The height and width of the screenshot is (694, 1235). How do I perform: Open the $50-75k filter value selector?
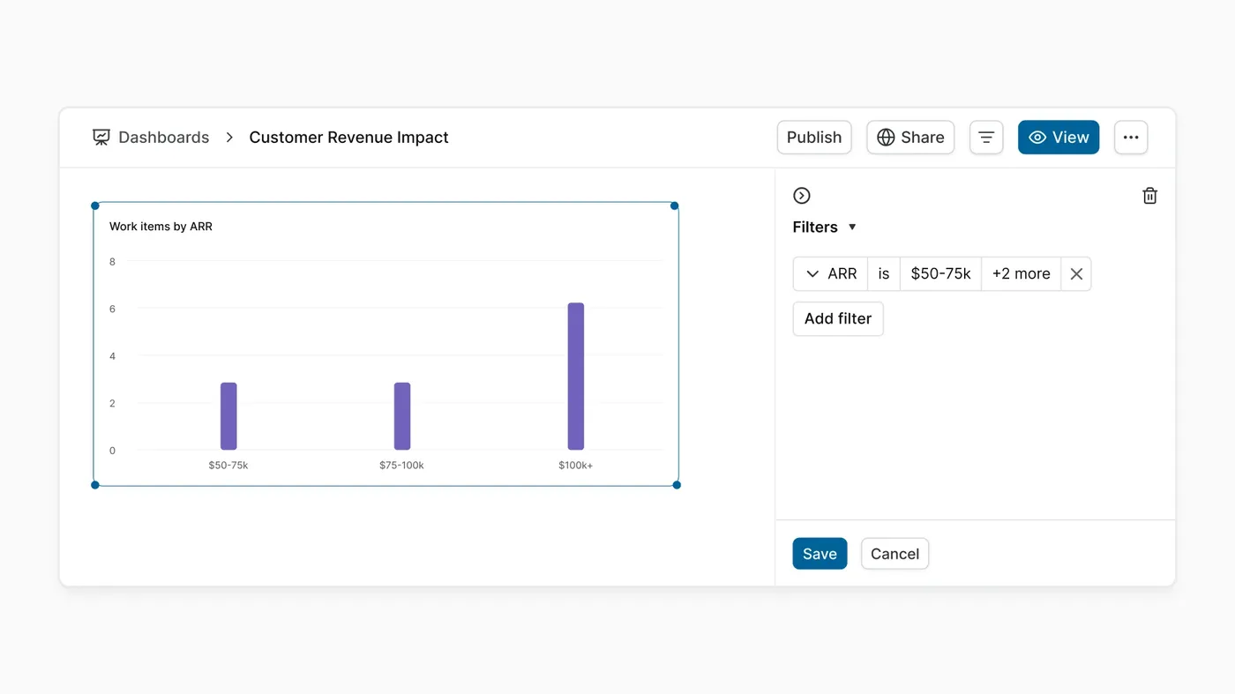[x=940, y=274]
